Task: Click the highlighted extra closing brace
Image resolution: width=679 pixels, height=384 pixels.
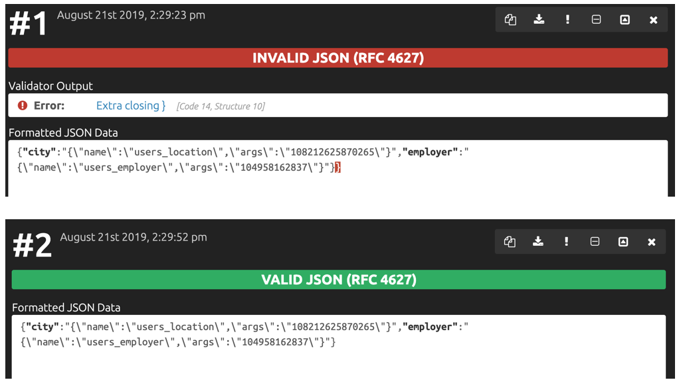Action: (x=338, y=167)
